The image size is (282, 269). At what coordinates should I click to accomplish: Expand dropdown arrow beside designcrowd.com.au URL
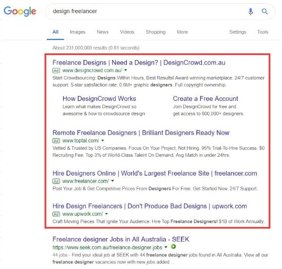tap(126, 70)
